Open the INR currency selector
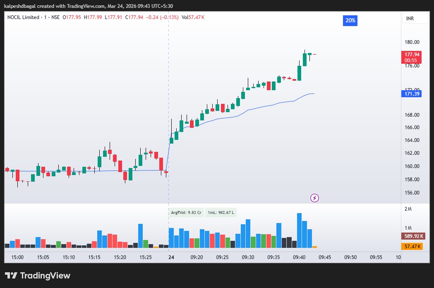This screenshot has width=434, height=288. pos(415,19)
